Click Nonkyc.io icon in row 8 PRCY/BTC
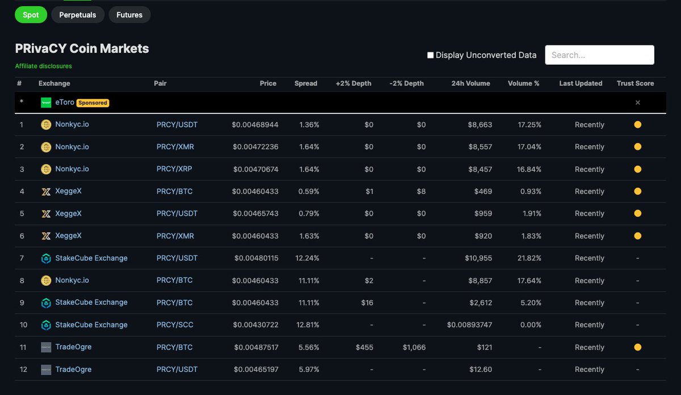The width and height of the screenshot is (681, 395). click(46, 280)
